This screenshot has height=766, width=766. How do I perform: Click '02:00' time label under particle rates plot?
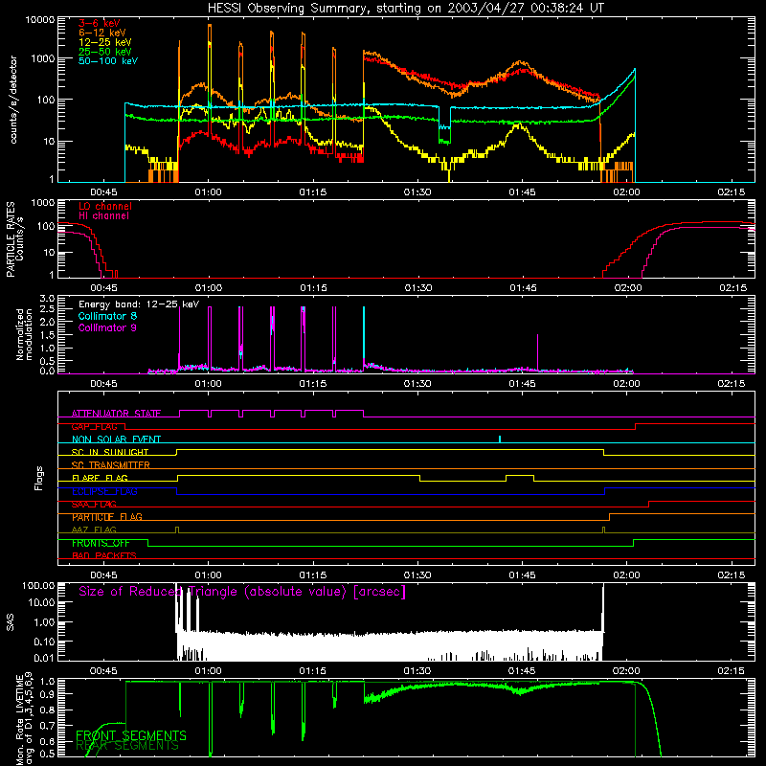[x=628, y=288]
